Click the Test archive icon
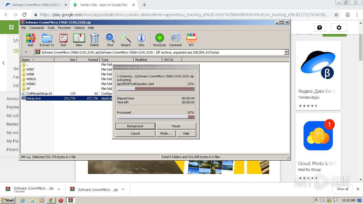363x204 pixels. pos(63,40)
